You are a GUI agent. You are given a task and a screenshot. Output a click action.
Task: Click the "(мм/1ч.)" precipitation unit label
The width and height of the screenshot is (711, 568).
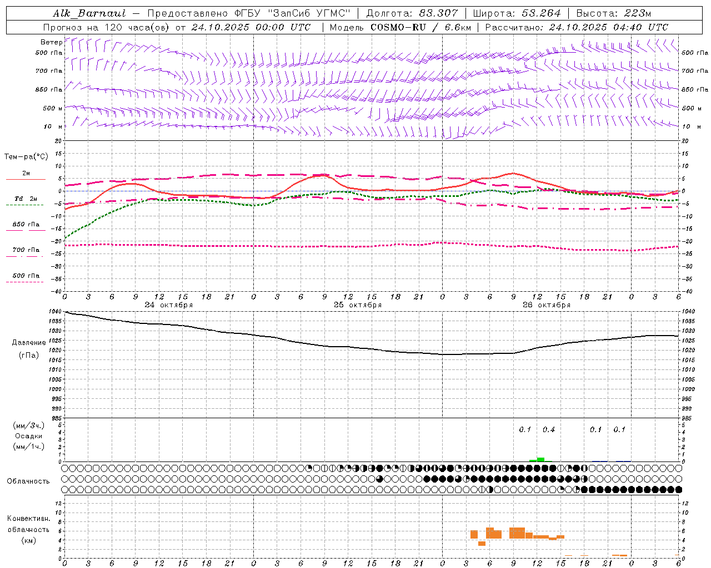tap(29, 447)
